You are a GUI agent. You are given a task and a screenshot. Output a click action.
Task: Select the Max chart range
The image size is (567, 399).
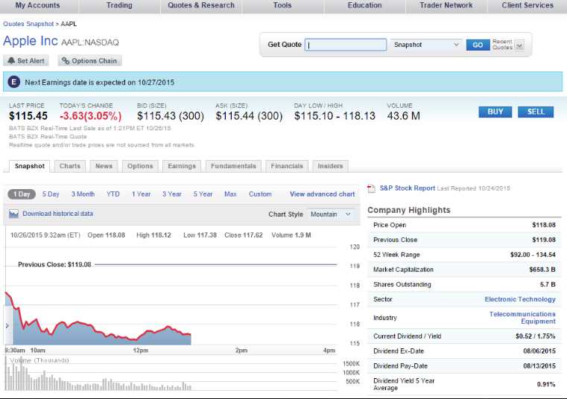230,194
